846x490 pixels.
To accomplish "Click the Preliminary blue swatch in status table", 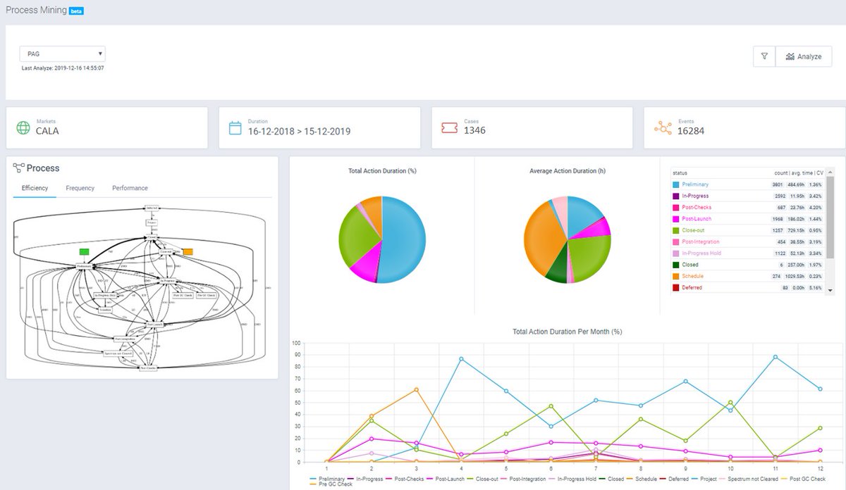I will coord(676,184).
